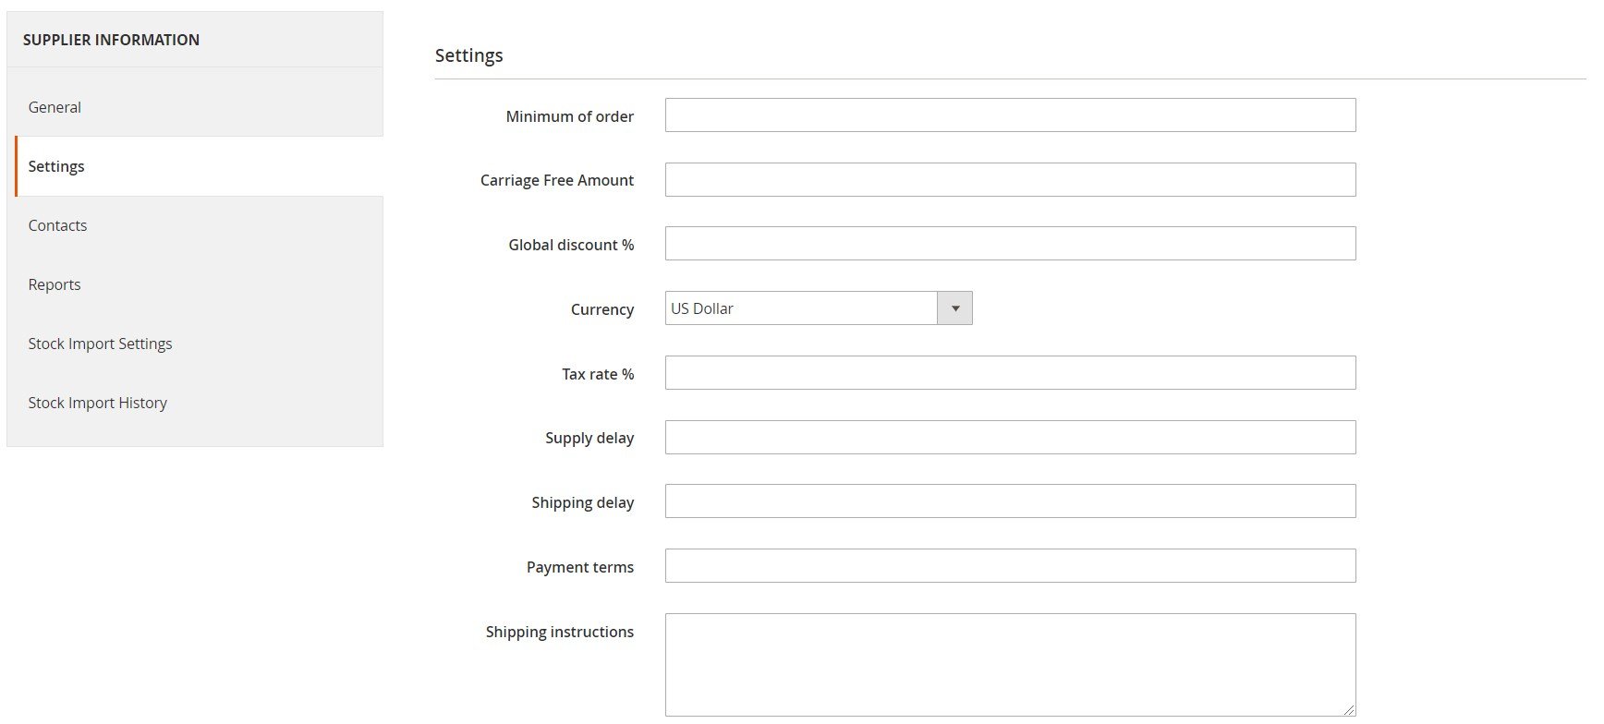The image size is (1604, 724).
Task: Focus the Carriage Free Amount field
Action: (x=1010, y=179)
